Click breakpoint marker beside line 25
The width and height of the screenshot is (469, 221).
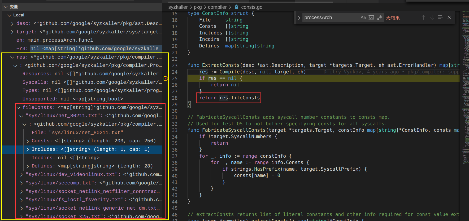tap(166, 78)
